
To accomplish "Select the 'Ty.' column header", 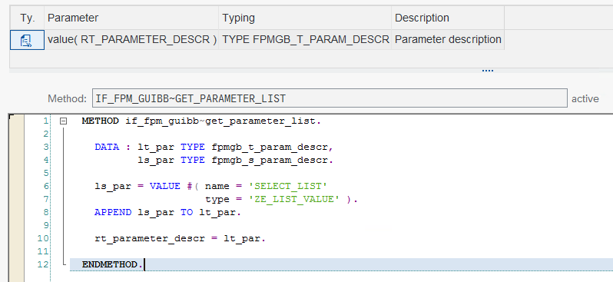I will 28,18.
